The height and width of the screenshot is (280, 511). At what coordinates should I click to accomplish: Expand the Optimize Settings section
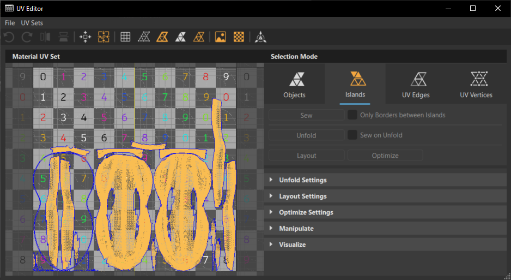click(385, 212)
